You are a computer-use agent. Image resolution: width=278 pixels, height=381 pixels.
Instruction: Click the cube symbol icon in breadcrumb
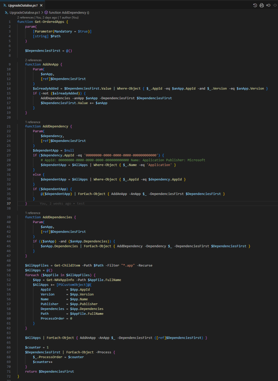tap(46, 12)
